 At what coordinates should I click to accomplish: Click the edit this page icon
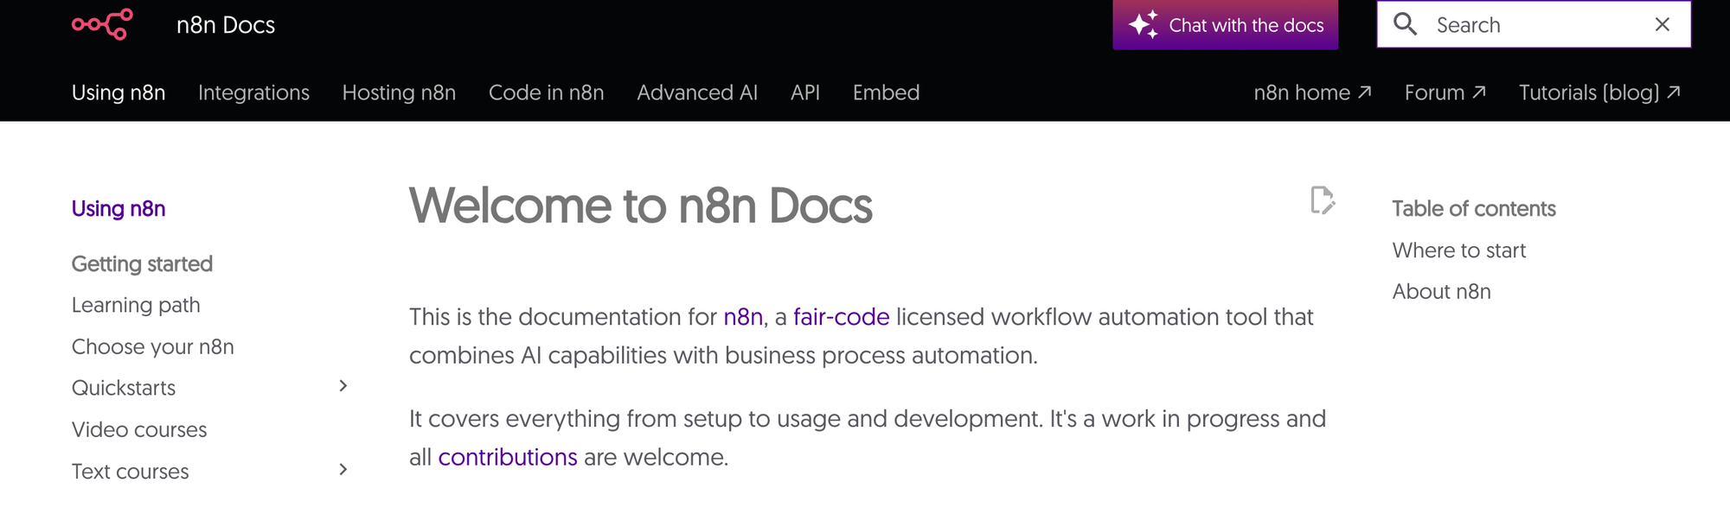[x=1322, y=200]
